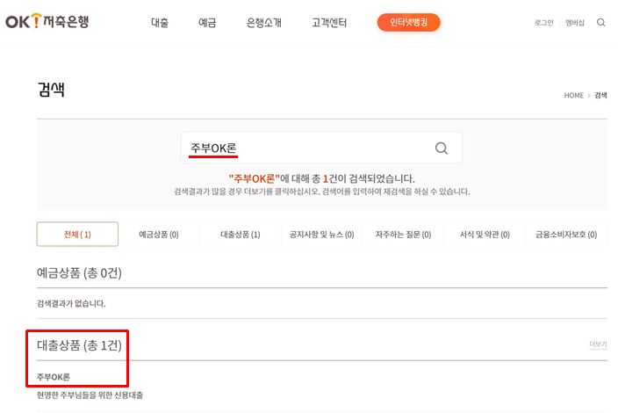
Task: Click the 로그인 link
Action: 543,23
